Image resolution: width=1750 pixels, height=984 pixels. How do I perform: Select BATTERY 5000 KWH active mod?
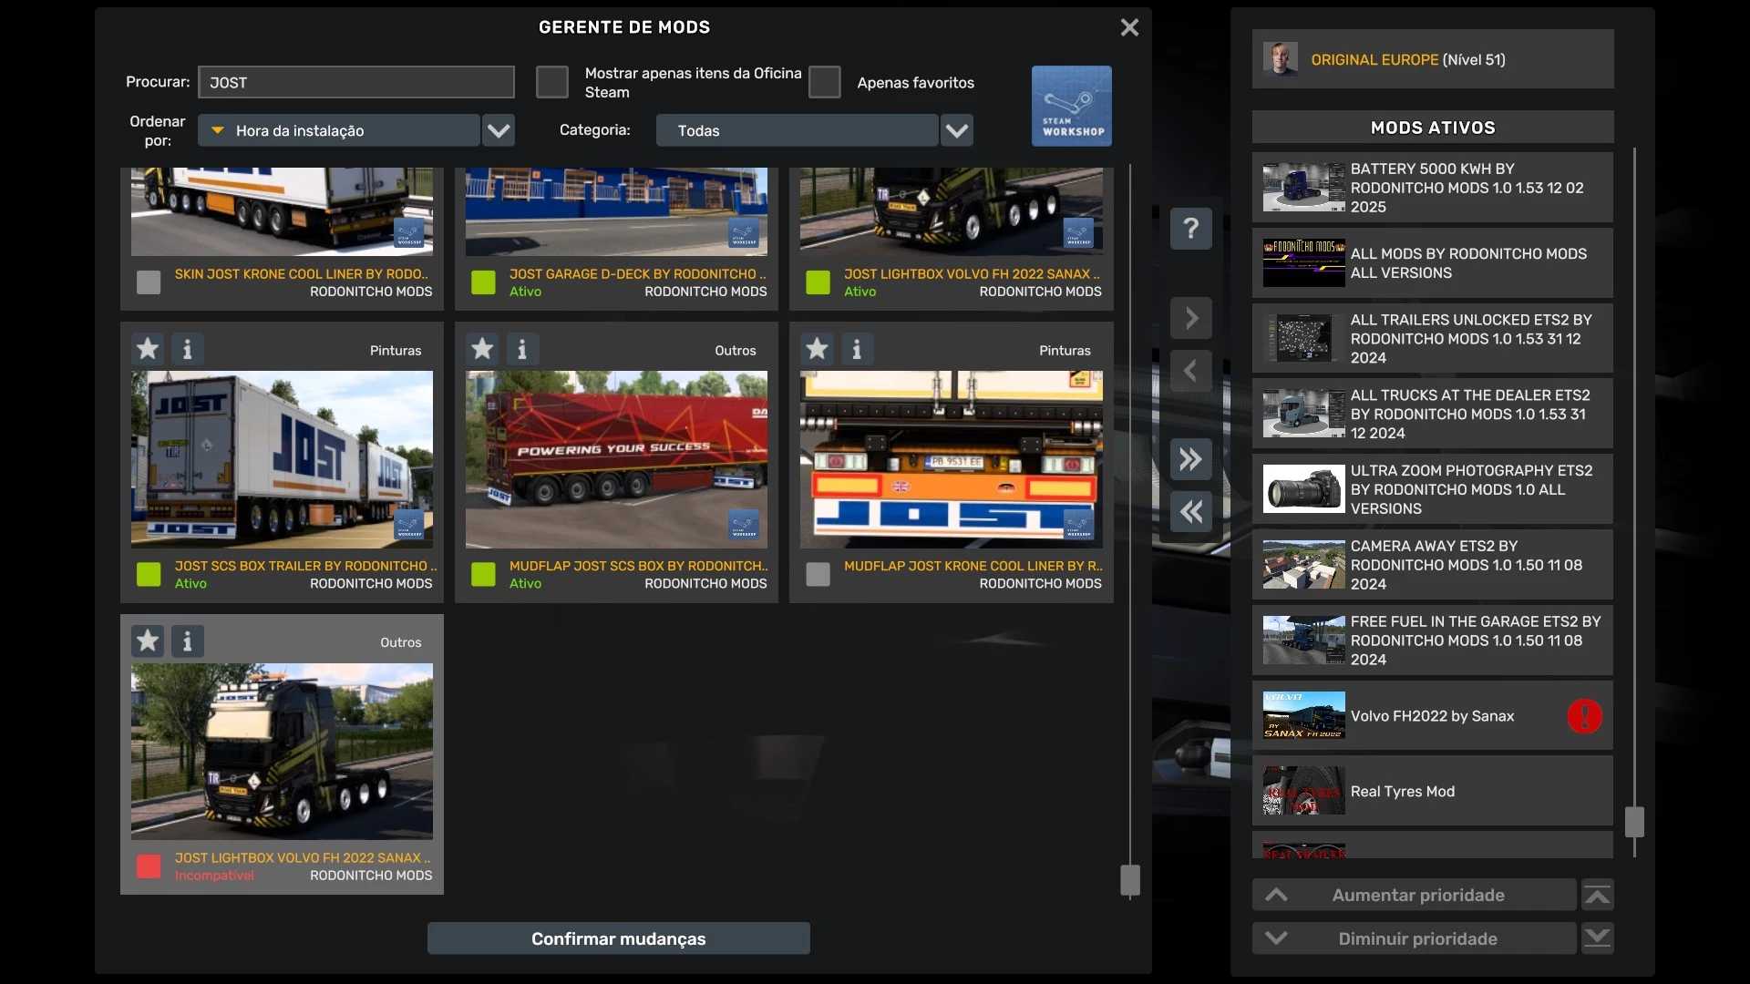point(1433,188)
